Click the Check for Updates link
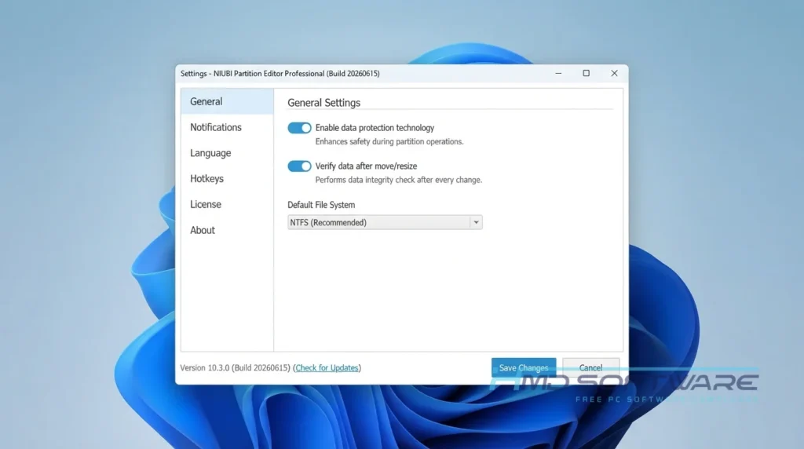This screenshot has width=804, height=449. coord(327,368)
